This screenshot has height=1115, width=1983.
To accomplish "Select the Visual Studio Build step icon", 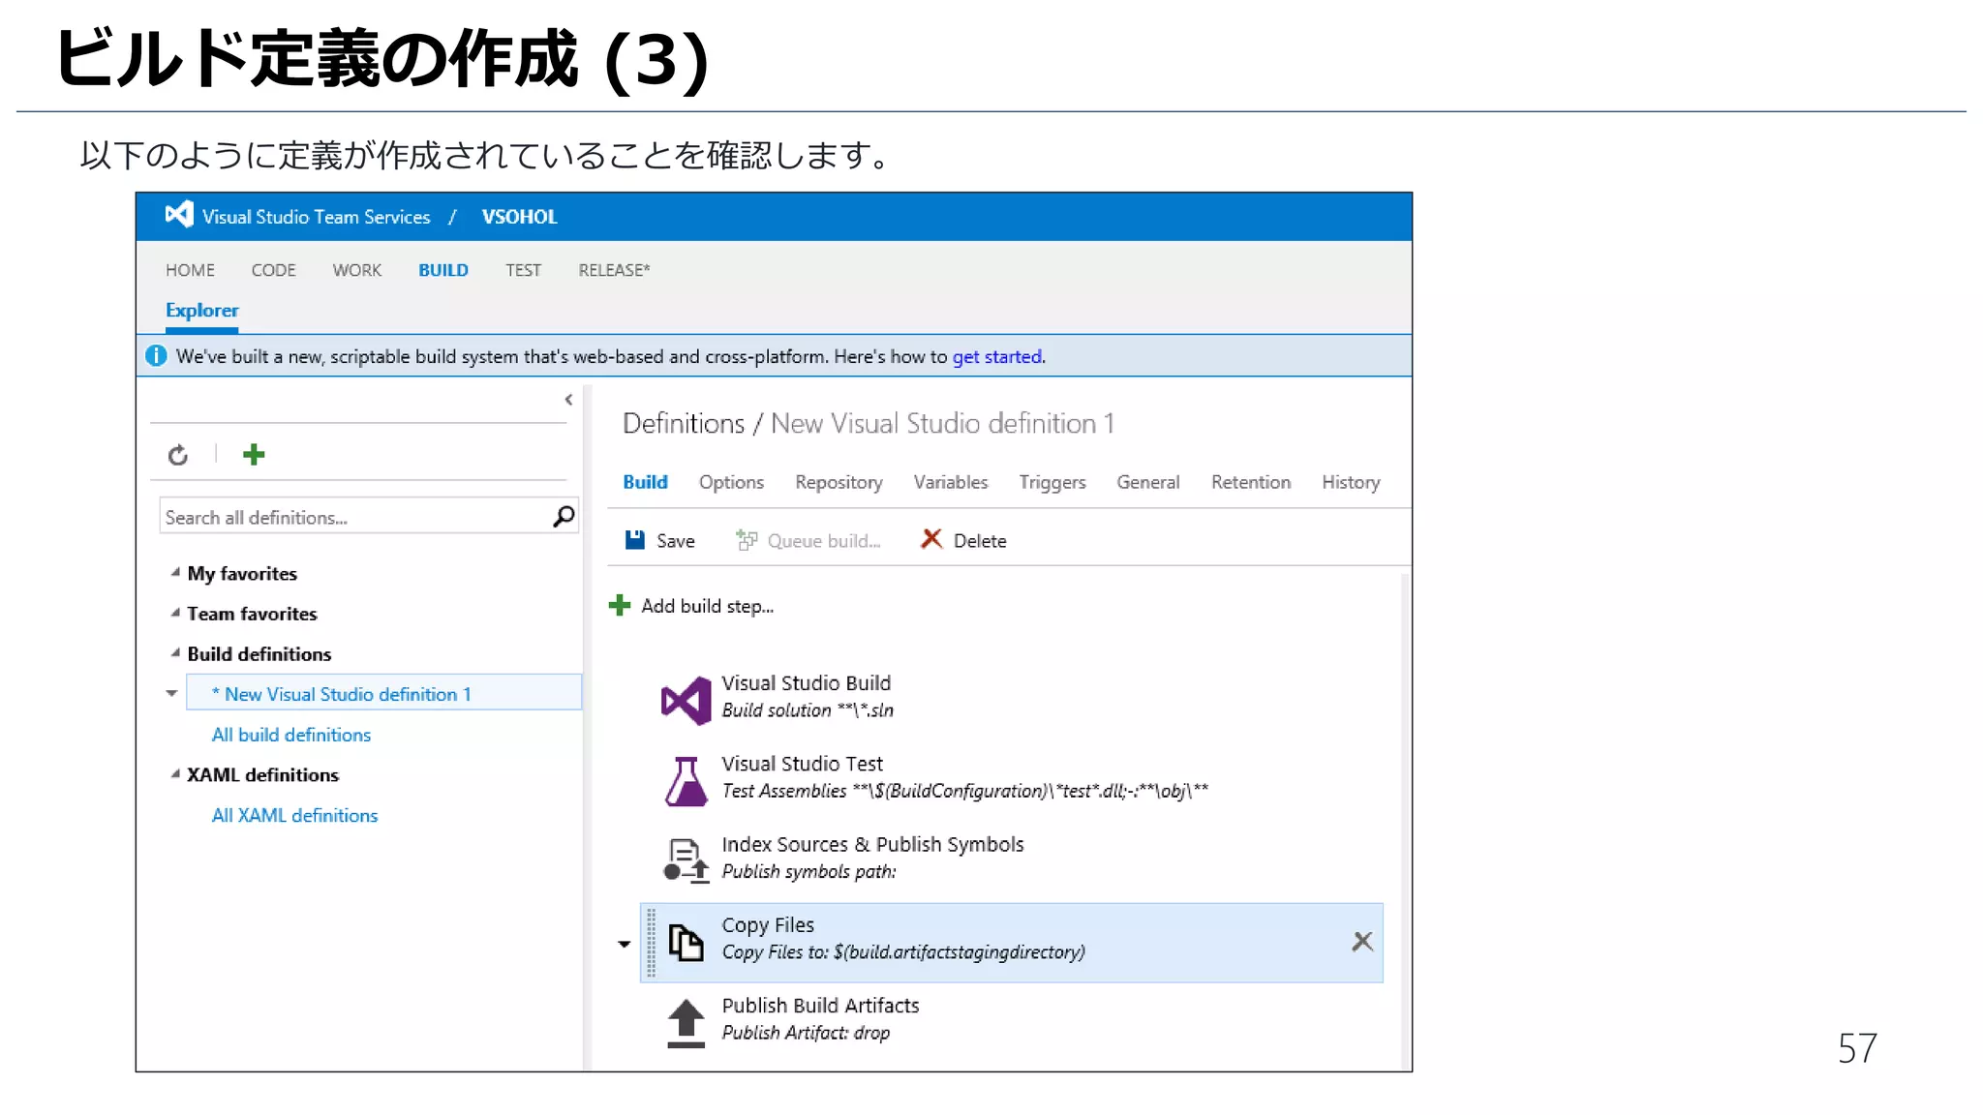I will click(686, 700).
